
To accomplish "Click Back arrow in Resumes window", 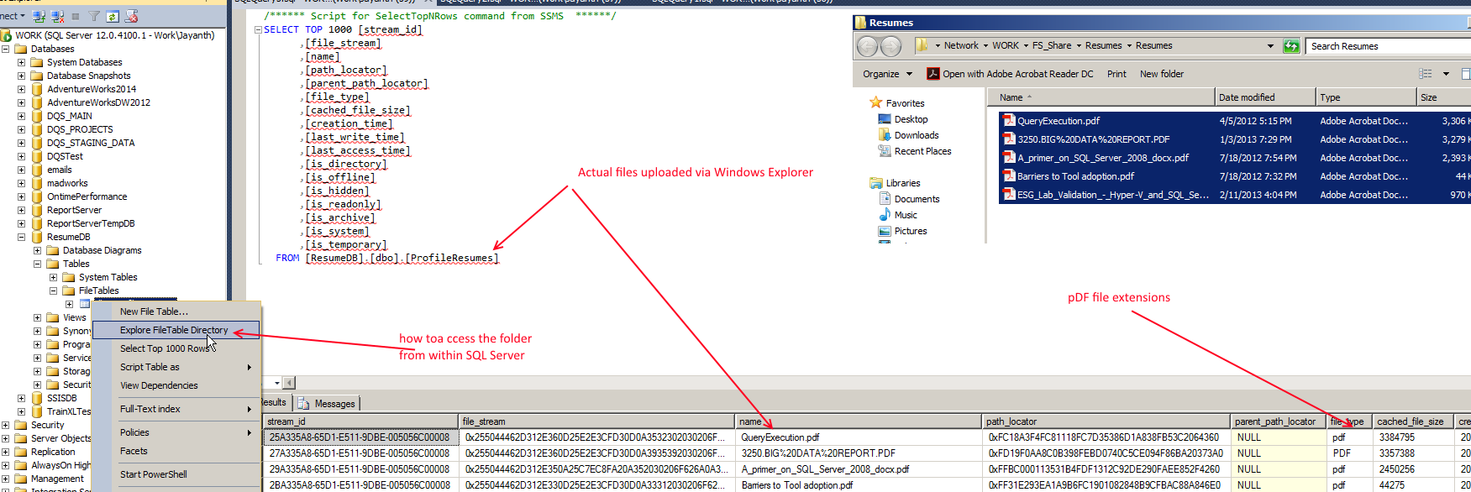I will pos(868,46).
